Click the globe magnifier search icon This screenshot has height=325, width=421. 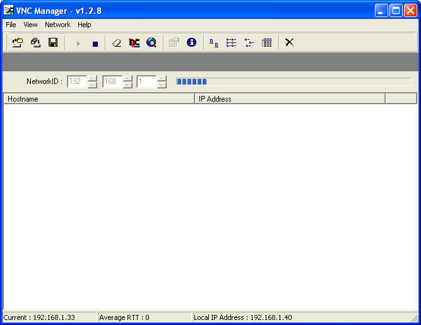151,42
